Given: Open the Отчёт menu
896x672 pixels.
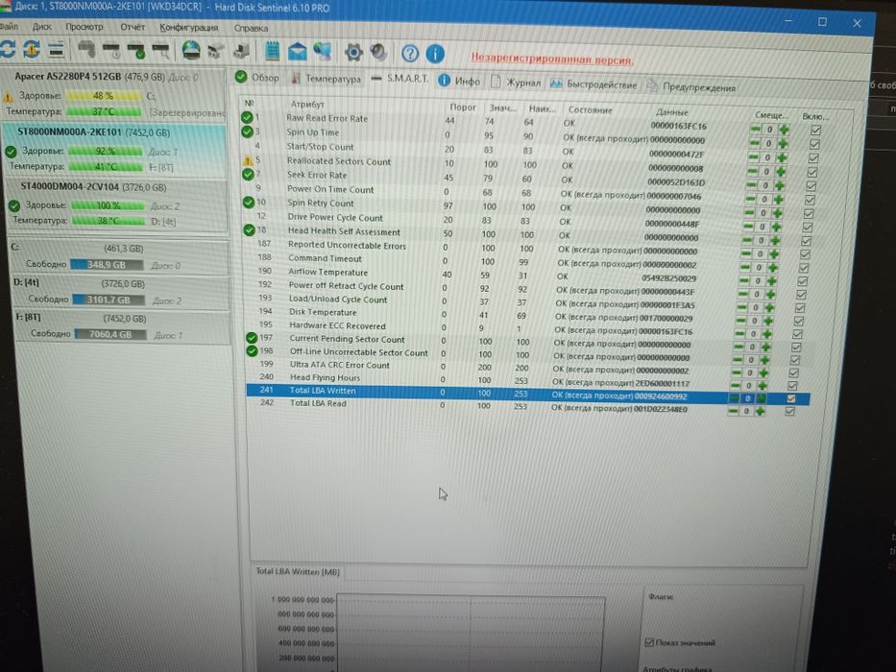Looking at the screenshot, I should [133, 27].
